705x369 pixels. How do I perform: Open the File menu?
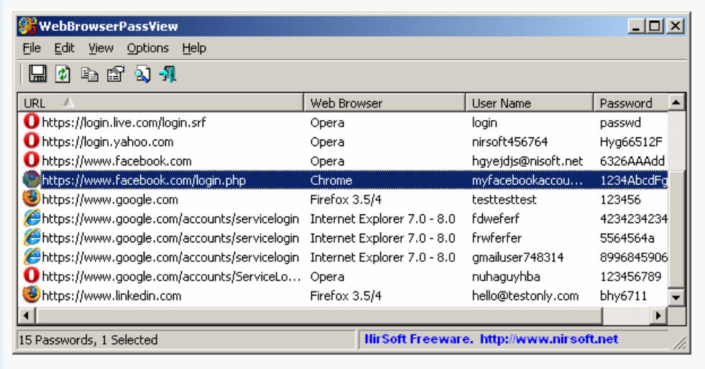coord(32,48)
